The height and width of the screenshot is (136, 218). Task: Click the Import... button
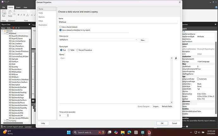click(x=156, y=106)
